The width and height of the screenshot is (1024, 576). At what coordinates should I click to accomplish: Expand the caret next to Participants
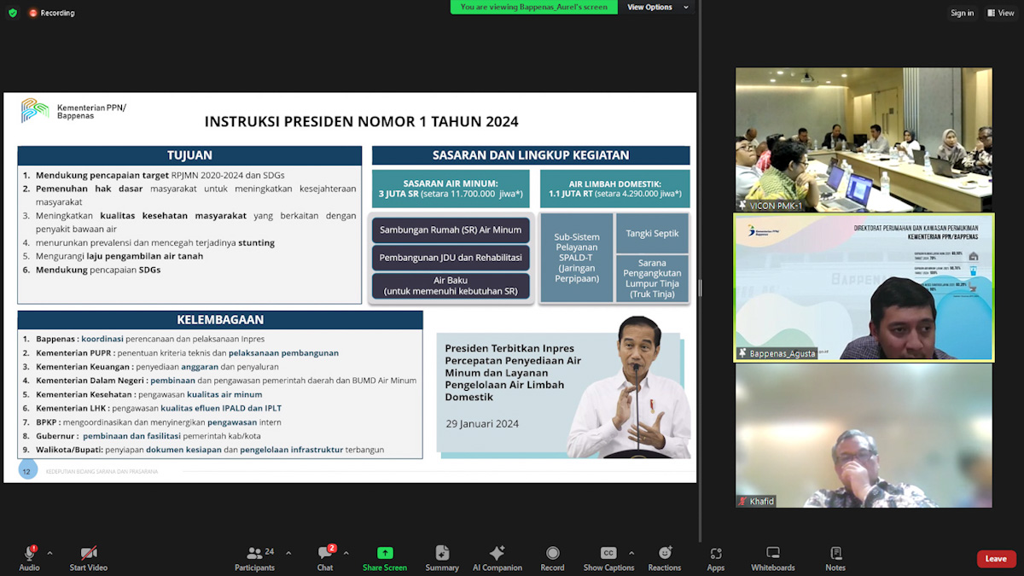point(288,553)
